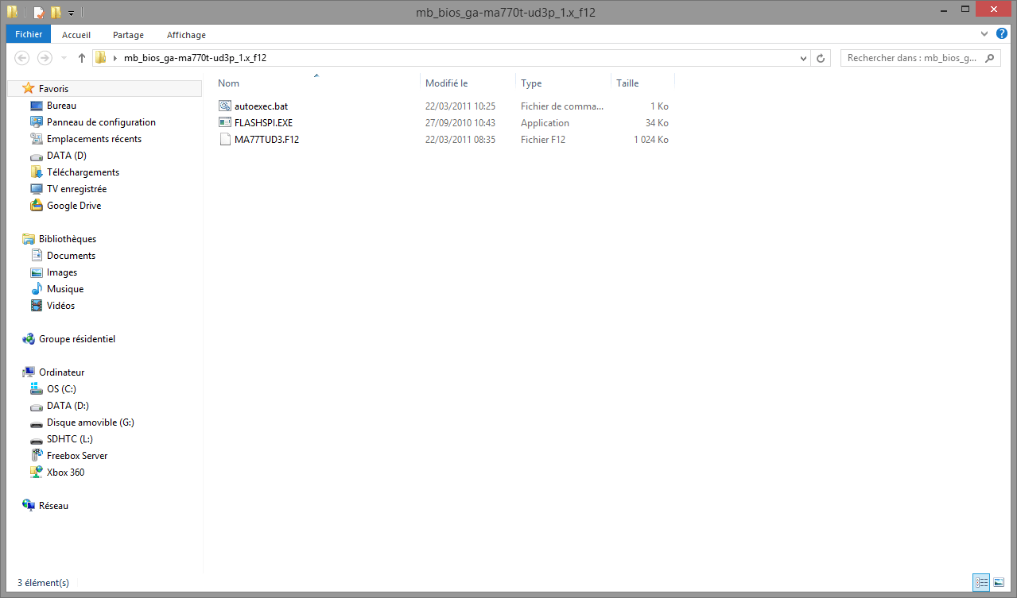
Task: Switch to the Affichage tab
Action: pos(186,35)
